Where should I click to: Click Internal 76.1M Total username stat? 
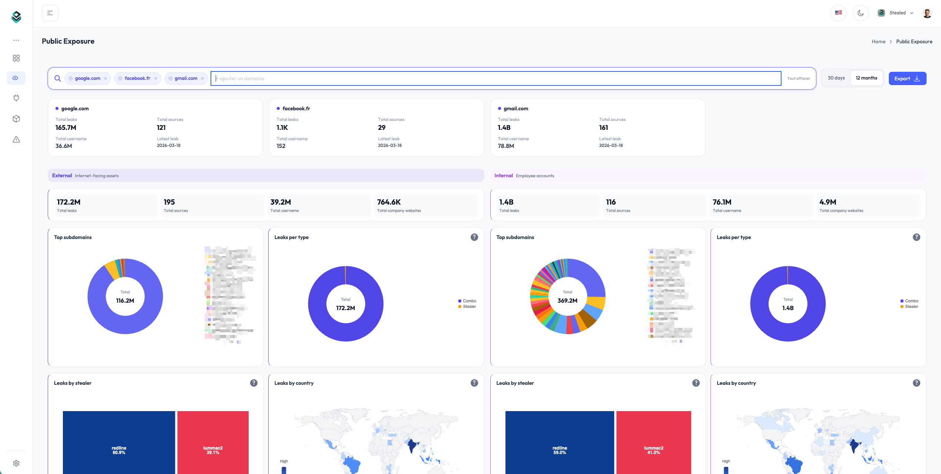[761, 205]
